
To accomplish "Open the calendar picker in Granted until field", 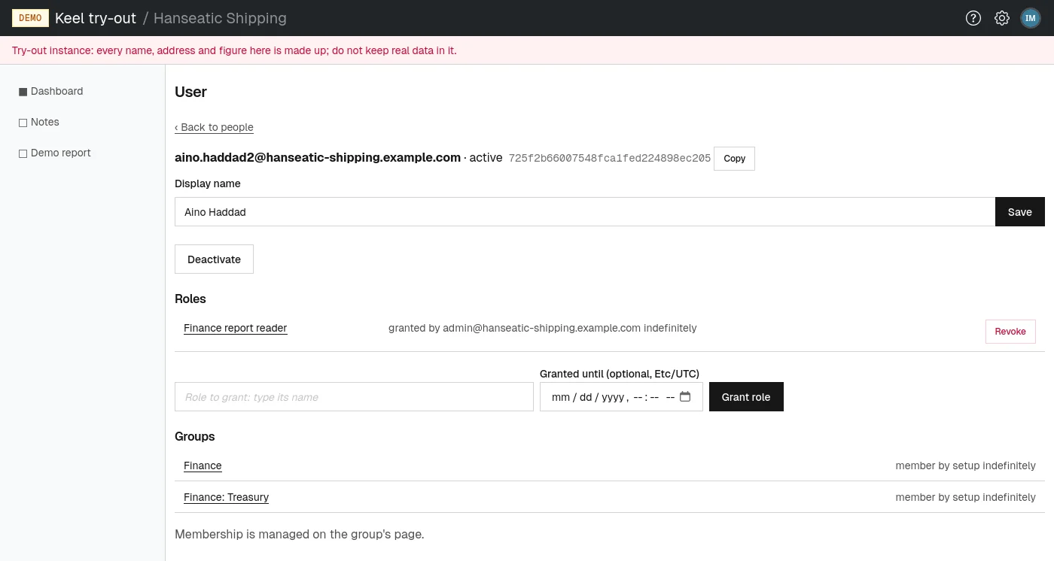I will click(x=685, y=397).
